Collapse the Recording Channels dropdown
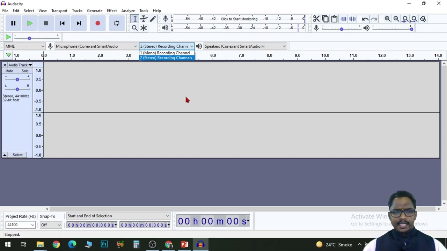The width and height of the screenshot is (447, 251). 167,46
